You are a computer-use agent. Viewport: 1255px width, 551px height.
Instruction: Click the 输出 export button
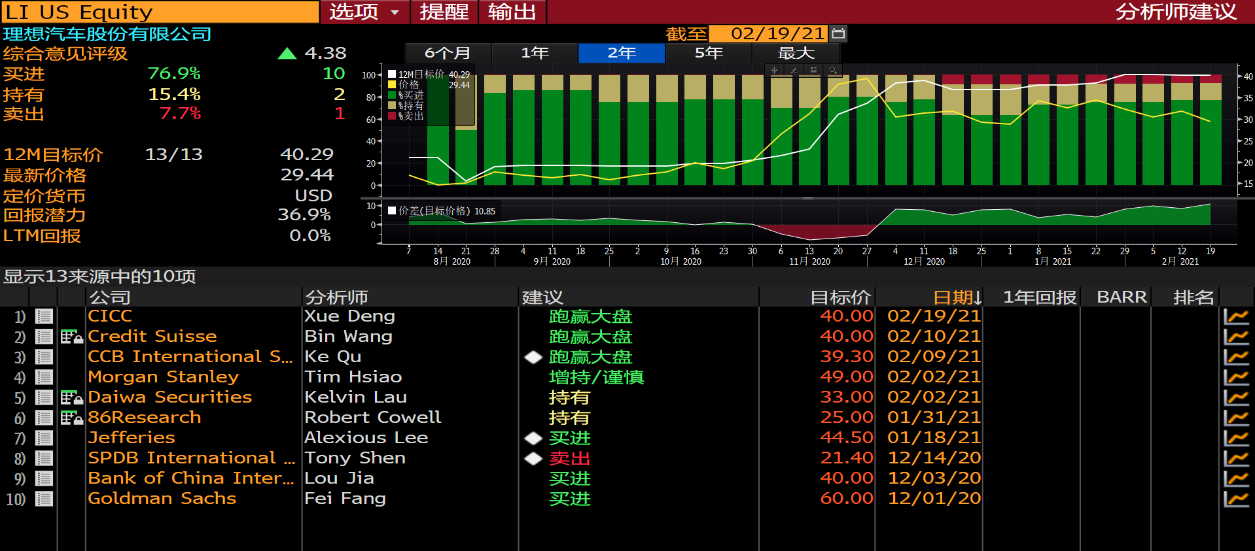pos(512,12)
